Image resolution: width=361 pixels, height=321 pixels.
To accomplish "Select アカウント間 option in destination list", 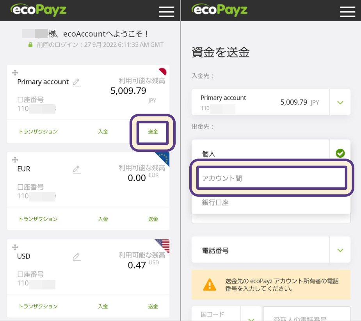I will 272,178.
